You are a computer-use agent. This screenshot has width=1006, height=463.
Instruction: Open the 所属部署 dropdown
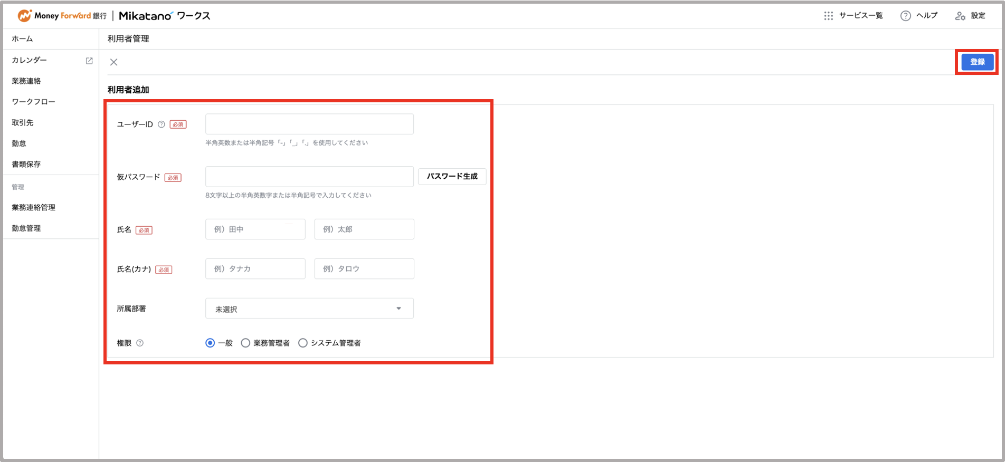click(x=309, y=308)
